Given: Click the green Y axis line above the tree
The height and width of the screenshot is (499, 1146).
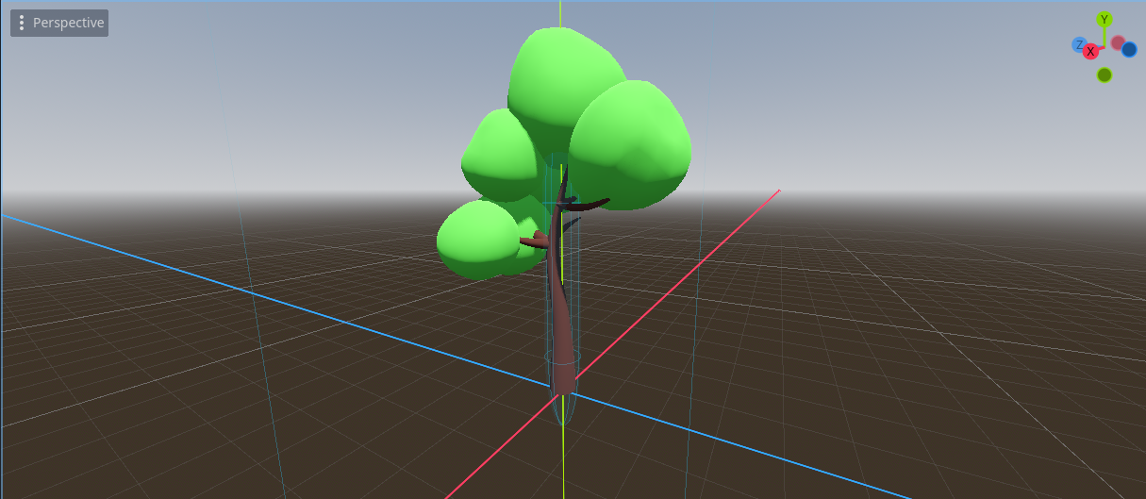Looking at the screenshot, I should pos(560,14).
